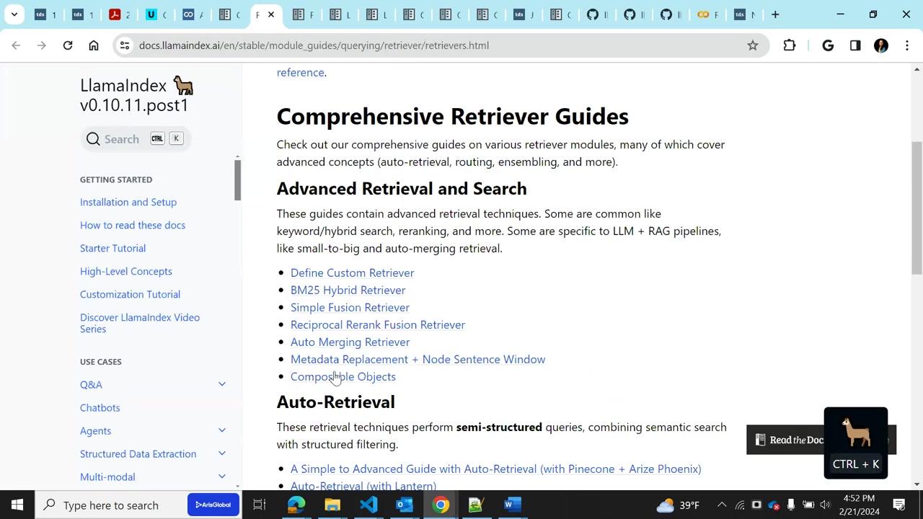Open Reciprocal Rerank Fusion Retriever
Screen dimensions: 923x519
(378, 324)
